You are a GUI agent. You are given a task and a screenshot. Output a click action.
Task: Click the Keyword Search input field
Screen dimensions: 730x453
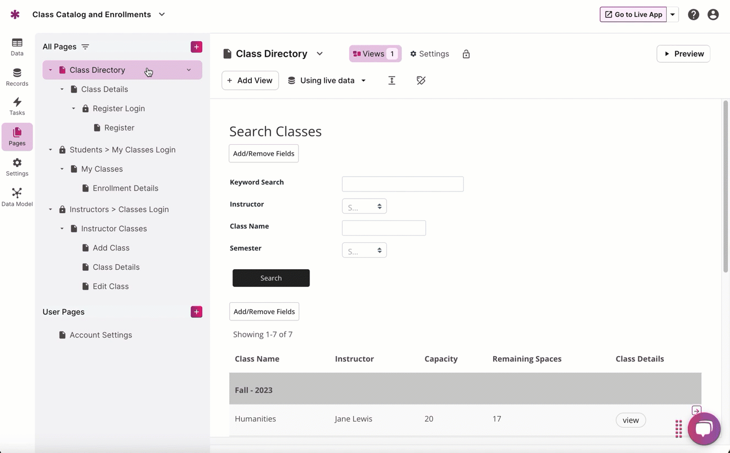point(402,184)
